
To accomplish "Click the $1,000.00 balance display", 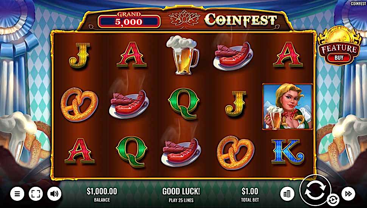I will [102, 194].
